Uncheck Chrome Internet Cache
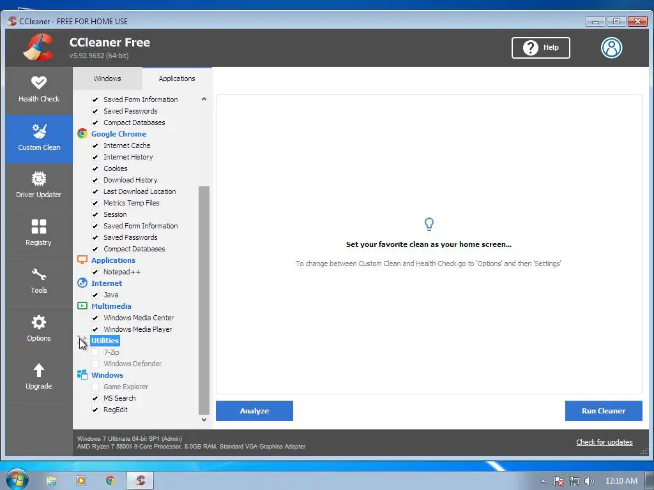The height and width of the screenshot is (490, 654). (95, 145)
